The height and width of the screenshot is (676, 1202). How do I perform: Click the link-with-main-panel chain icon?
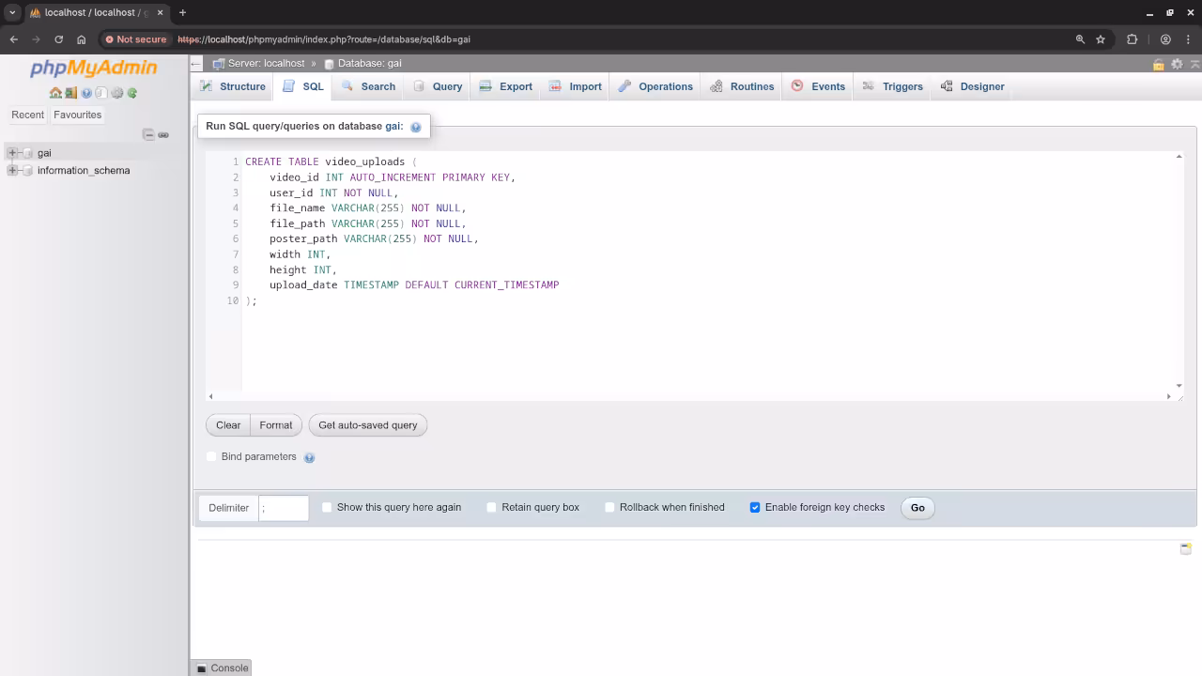[163, 135]
